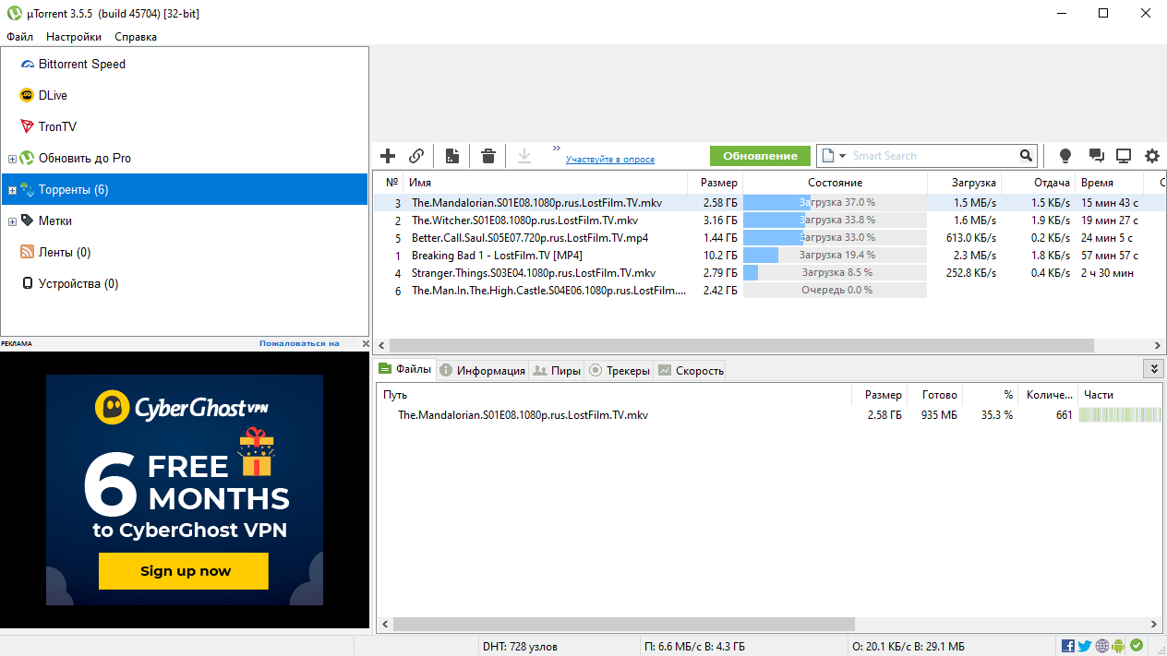1167x656 pixels.
Task: Open preferences gear icon
Action: [x=1152, y=156]
